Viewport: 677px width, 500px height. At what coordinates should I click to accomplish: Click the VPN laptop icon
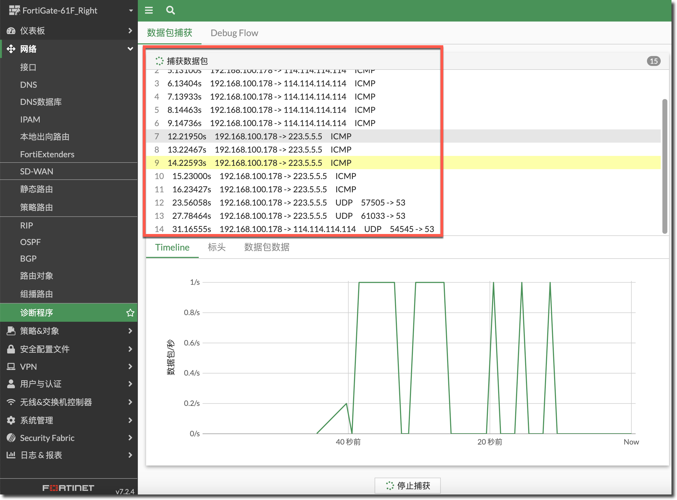tap(11, 366)
